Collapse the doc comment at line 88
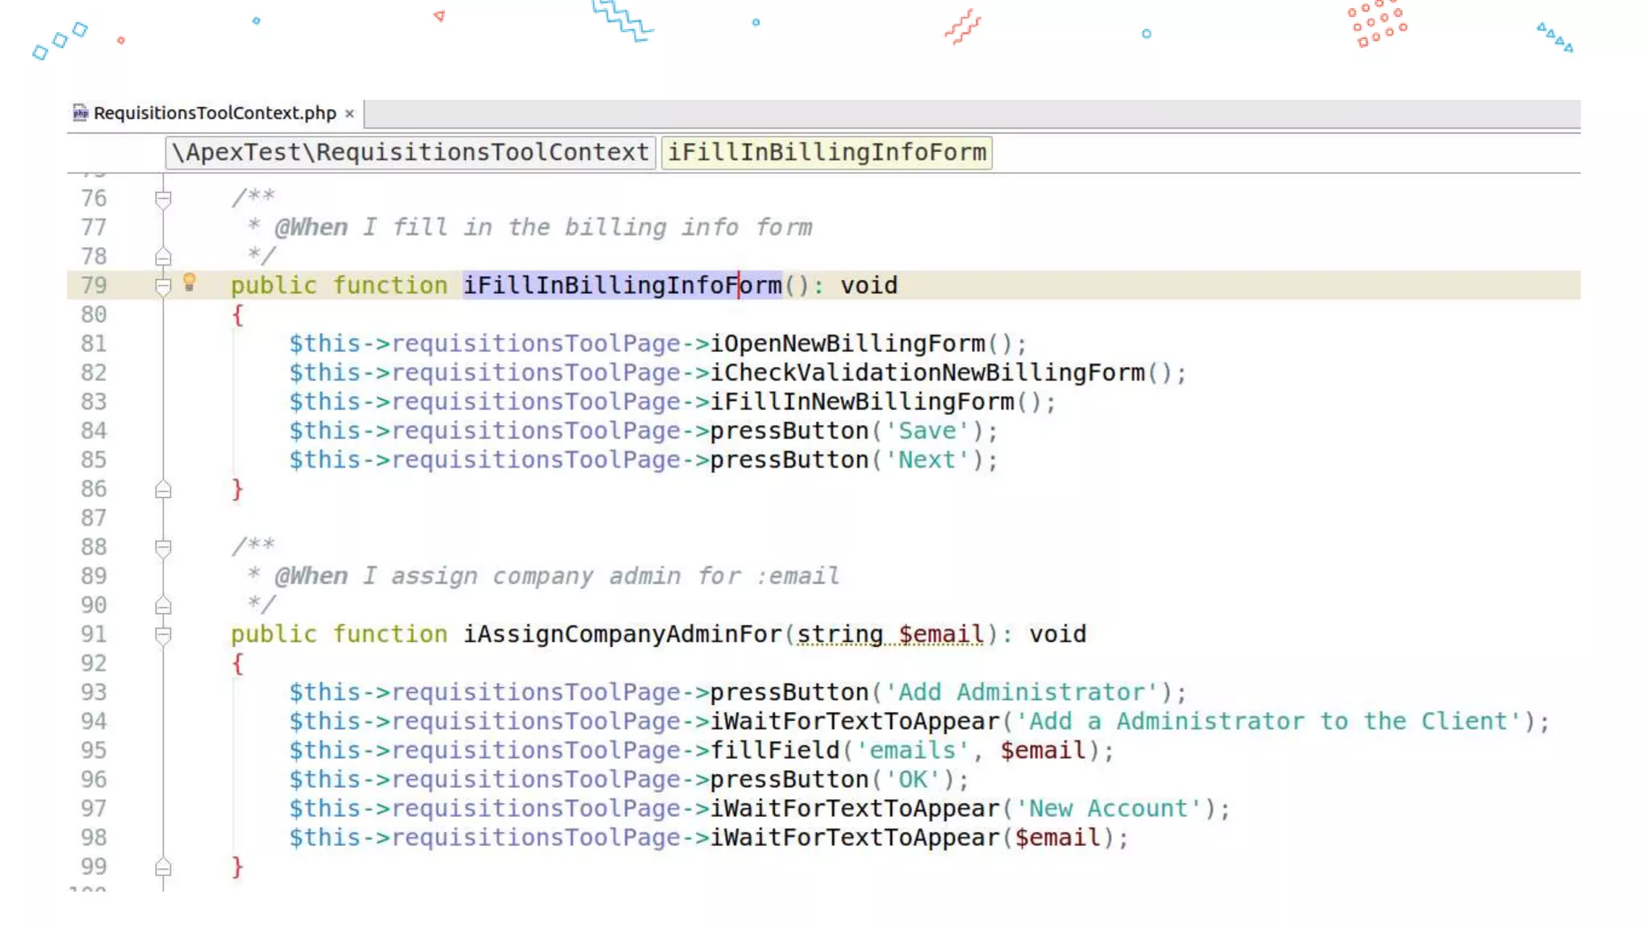Viewport: 1648px width, 927px height. [163, 547]
